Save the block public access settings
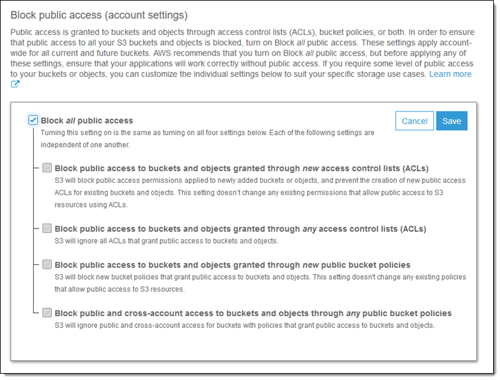The height and width of the screenshot is (380, 500). pos(451,121)
